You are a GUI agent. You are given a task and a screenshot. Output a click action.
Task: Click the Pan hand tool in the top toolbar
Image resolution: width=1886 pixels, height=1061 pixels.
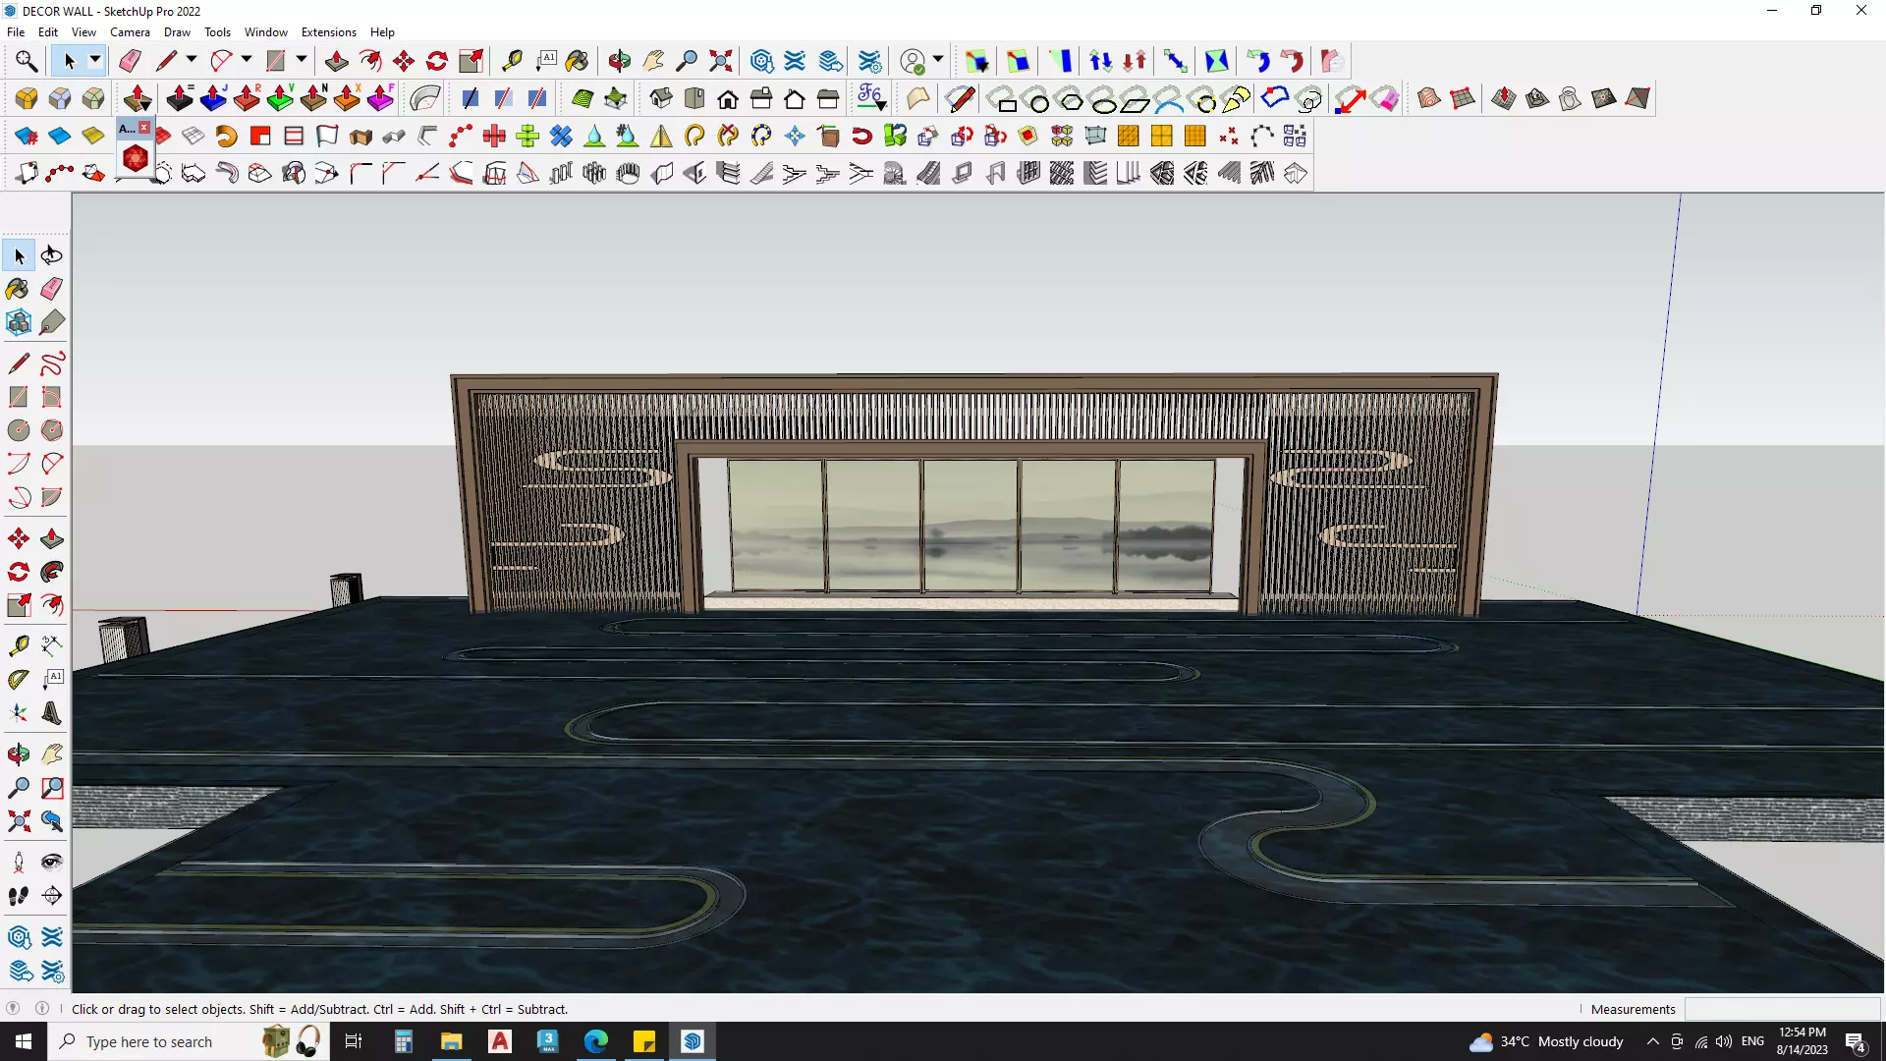[653, 61]
